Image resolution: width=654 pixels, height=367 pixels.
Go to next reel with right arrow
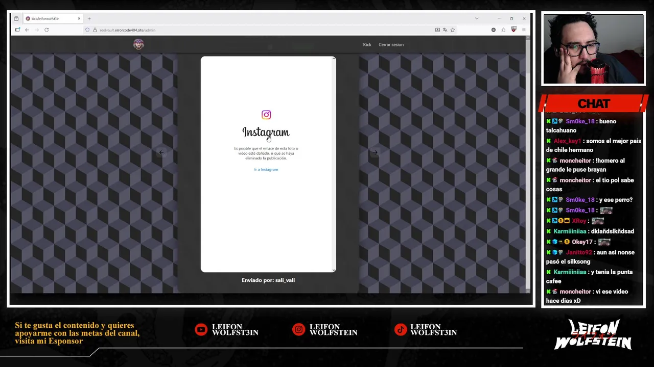tap(375, 152)
